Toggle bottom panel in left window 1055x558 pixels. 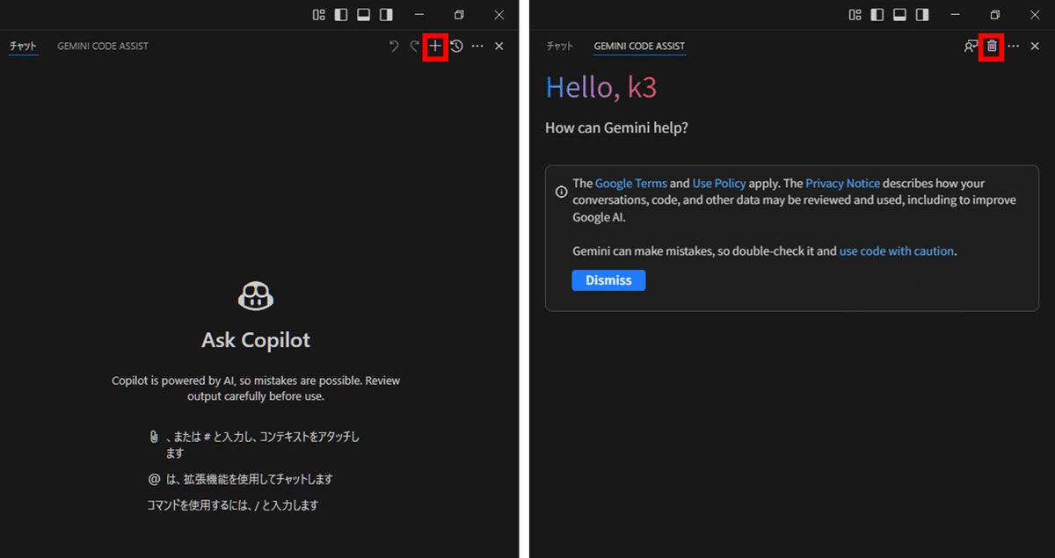tap(363, 15)
